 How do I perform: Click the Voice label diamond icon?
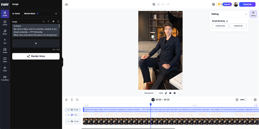click(13, 14)
